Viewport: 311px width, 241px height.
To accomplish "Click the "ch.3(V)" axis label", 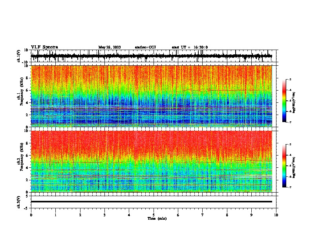I will tap(19, 202).
